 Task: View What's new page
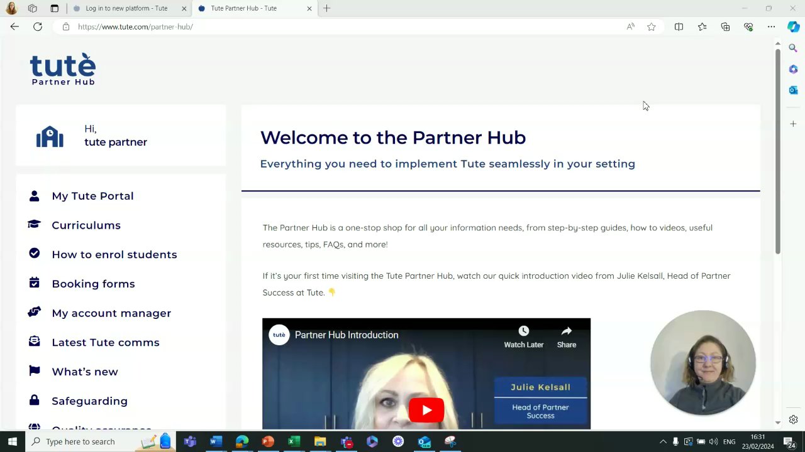(x=85, y=372)
